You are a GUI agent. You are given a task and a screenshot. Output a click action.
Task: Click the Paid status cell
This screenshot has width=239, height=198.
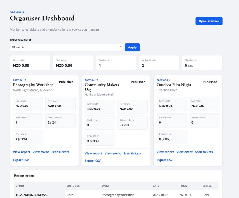tap(206, 195)
